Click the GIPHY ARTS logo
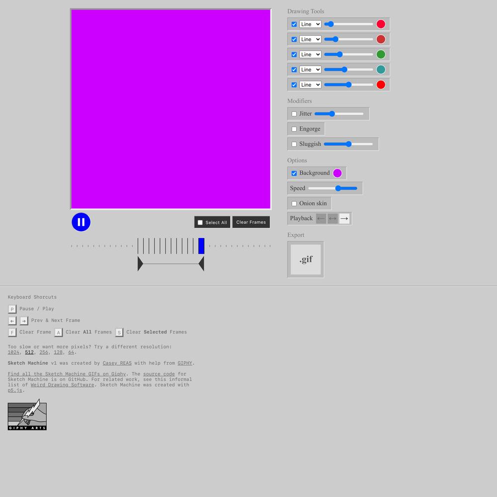This screenshot has width=497, height=497. [x=27, y=414]
